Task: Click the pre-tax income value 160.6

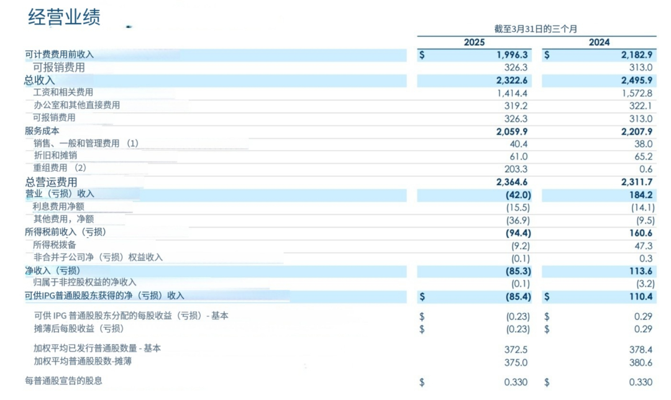Action: point(641,233)
